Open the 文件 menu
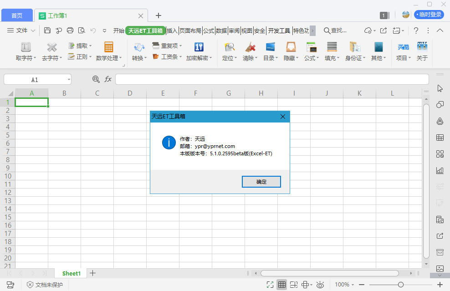The width and height of the screenshot is (450, 291). 21,31
